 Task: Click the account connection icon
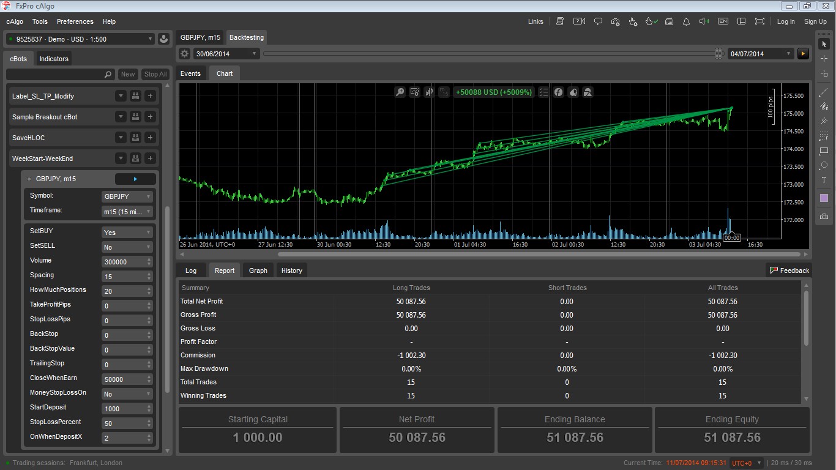(x=163, y=39)
